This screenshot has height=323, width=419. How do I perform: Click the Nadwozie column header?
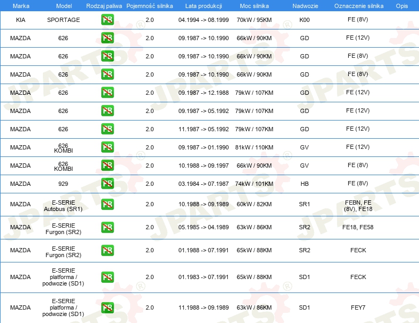coord(305,6)
